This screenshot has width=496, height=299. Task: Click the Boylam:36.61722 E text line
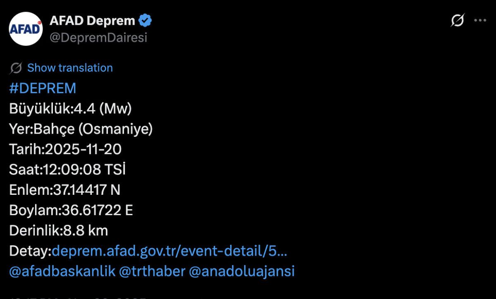[71, 210]
